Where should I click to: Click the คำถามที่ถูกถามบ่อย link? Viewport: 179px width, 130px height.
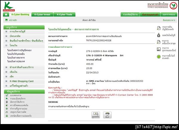coord(18,109)
